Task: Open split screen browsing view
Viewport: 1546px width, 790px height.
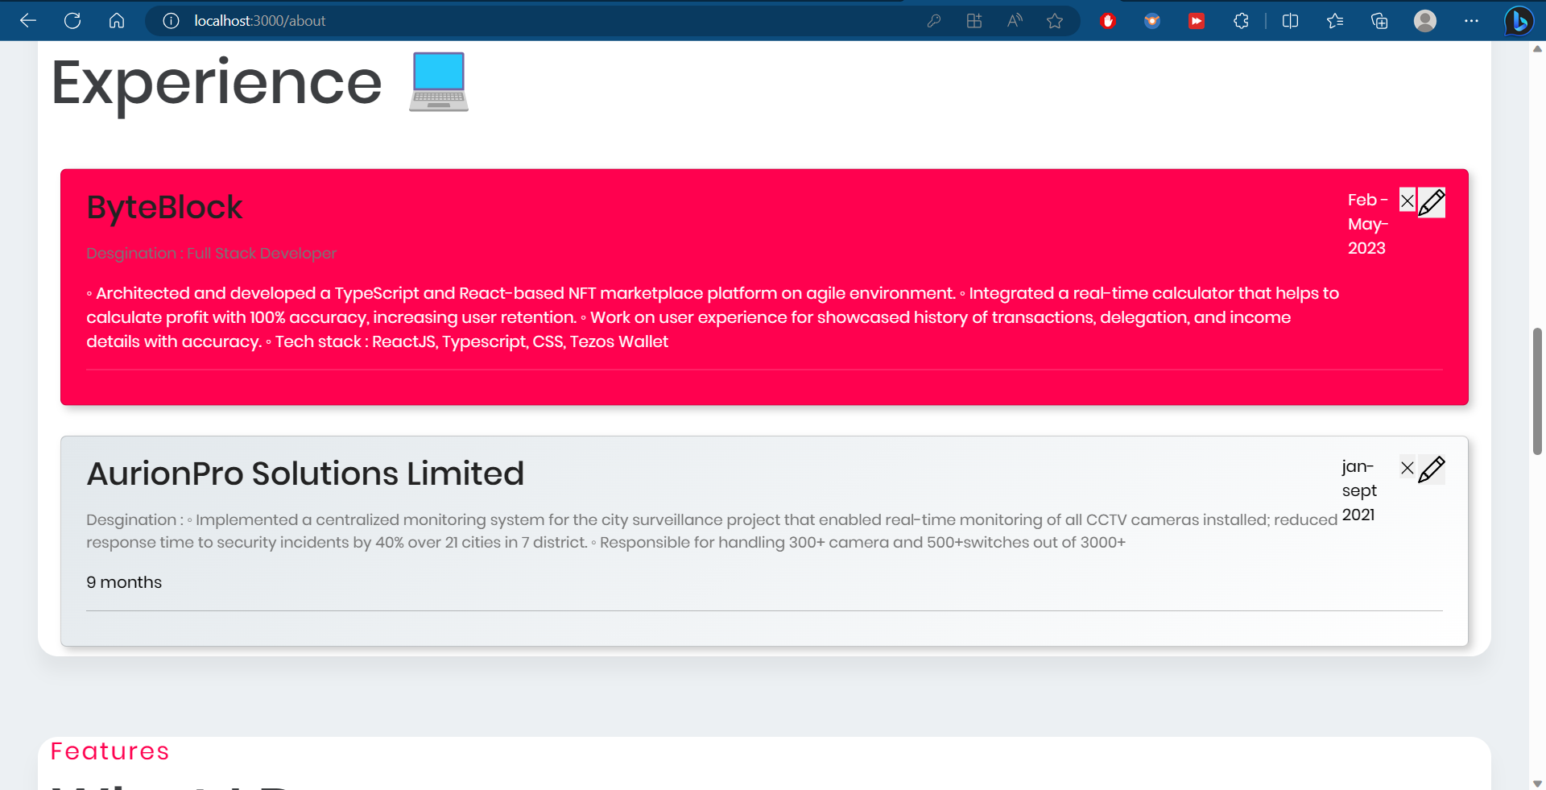Action: [x=1290, y=21]
